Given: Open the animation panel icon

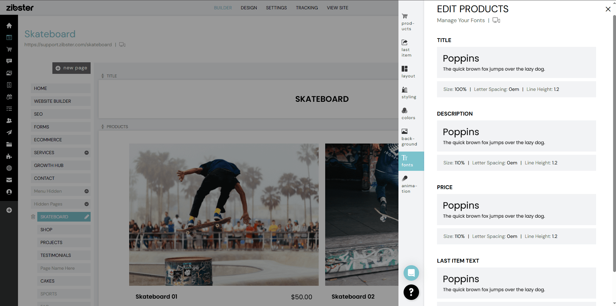Looking at the screenshot, I should [x=405, y=178].
